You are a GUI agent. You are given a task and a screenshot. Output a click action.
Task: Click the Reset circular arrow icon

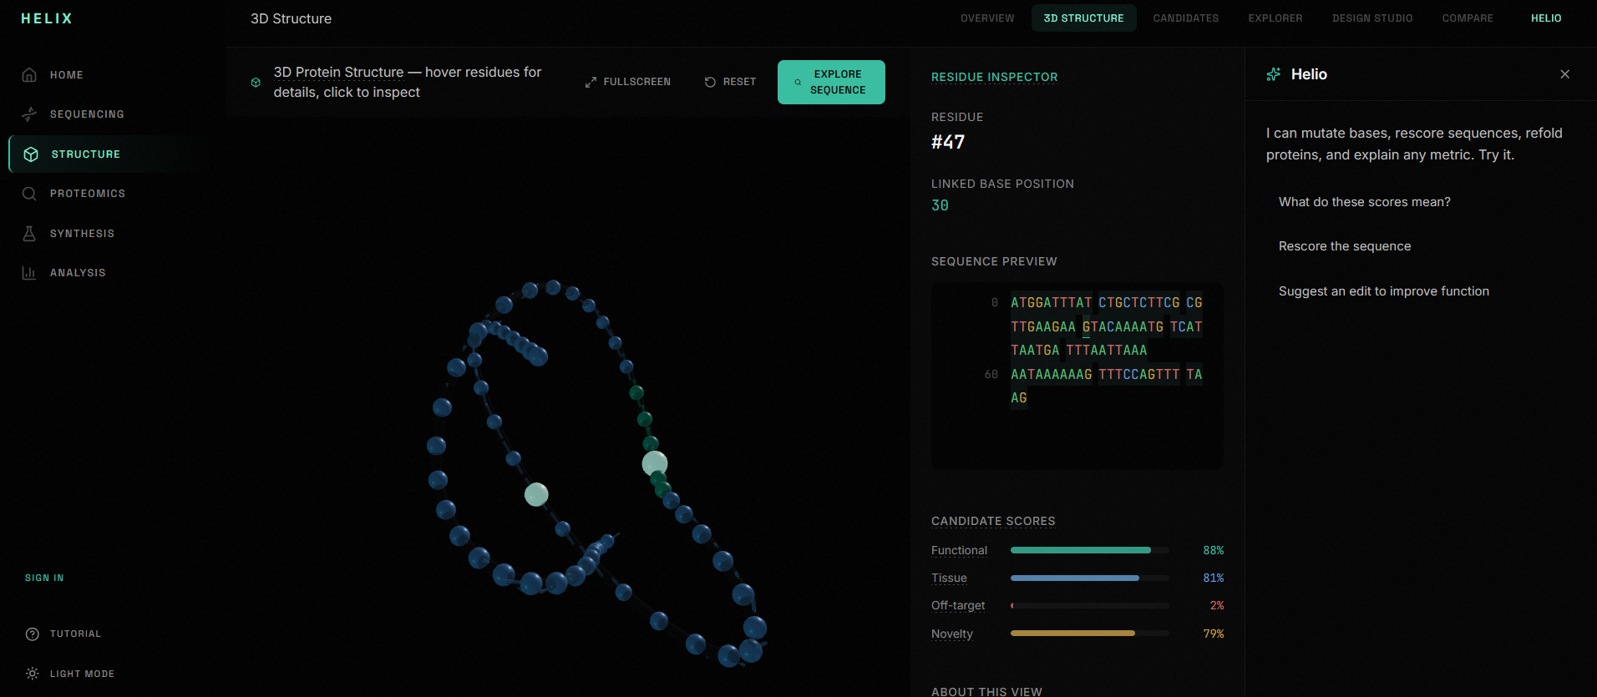(x=710, y=82)
